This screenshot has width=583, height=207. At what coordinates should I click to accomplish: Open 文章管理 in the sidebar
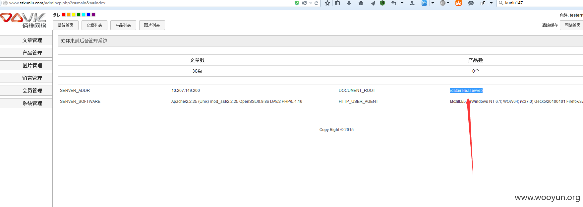26,40
